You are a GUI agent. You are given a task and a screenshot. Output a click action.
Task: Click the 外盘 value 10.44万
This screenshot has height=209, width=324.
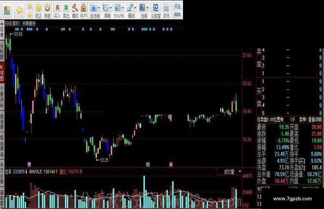[282, 181]
